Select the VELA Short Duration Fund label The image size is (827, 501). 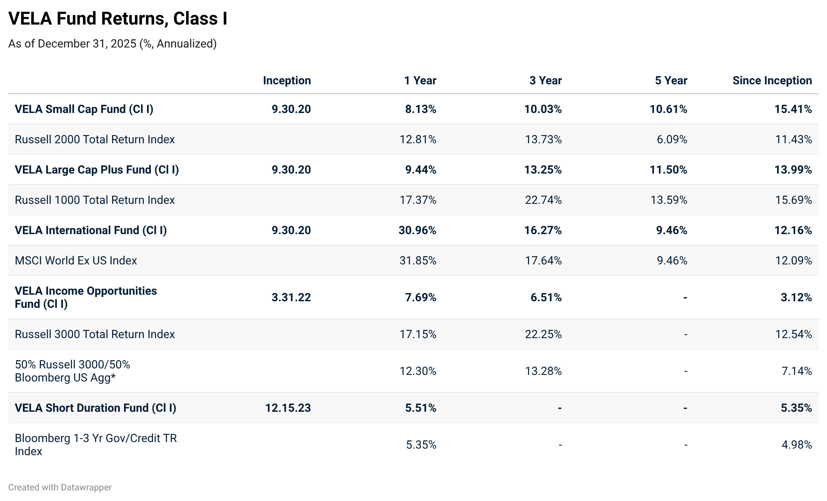(95, 408)
